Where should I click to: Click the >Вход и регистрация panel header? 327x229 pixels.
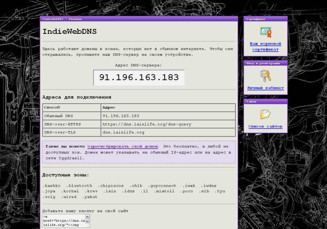(265, 63)
